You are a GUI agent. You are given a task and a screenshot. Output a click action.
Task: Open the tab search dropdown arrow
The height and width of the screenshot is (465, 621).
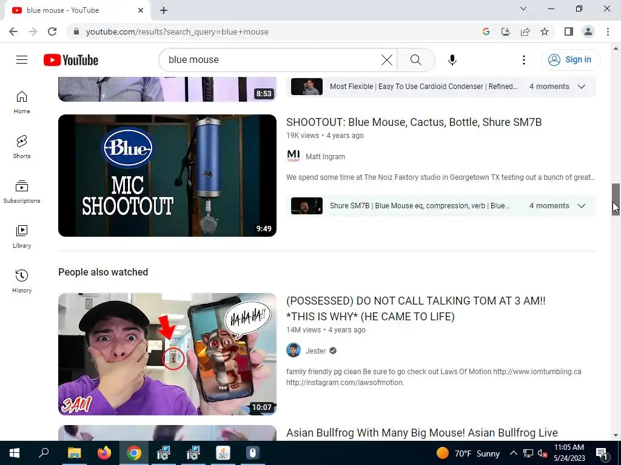coord(523,8)
